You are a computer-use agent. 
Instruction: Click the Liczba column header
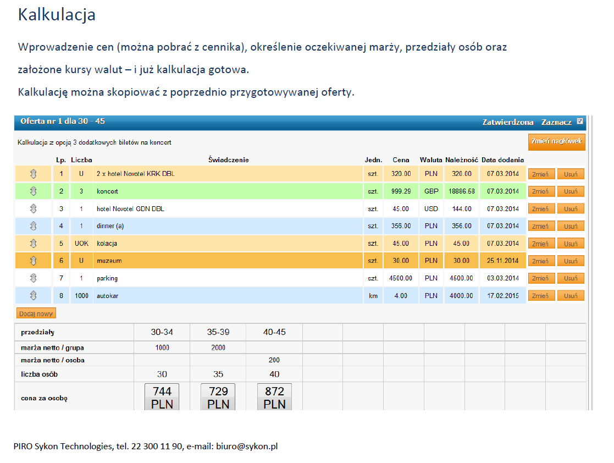[81, 160]
